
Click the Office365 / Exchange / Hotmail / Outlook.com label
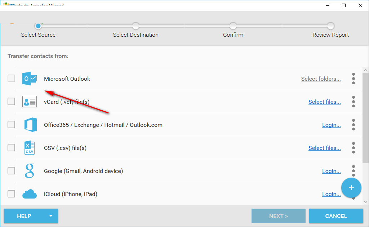pos(103,125)
